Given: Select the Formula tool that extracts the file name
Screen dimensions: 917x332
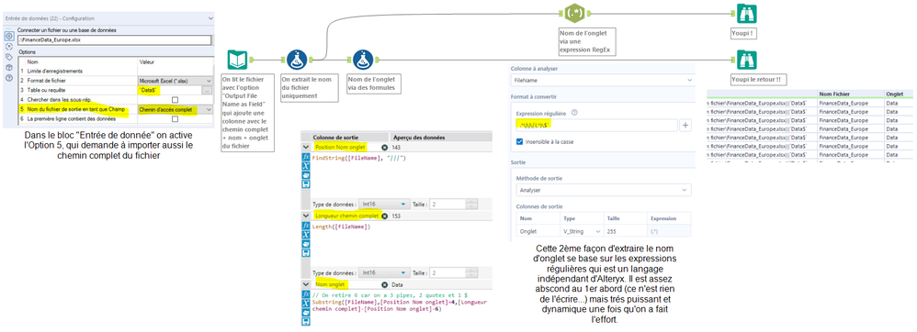Looking at the screenshot, I should 298,60.
